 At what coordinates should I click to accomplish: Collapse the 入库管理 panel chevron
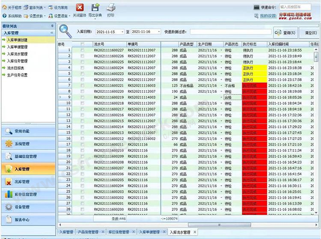coord(52,33)
